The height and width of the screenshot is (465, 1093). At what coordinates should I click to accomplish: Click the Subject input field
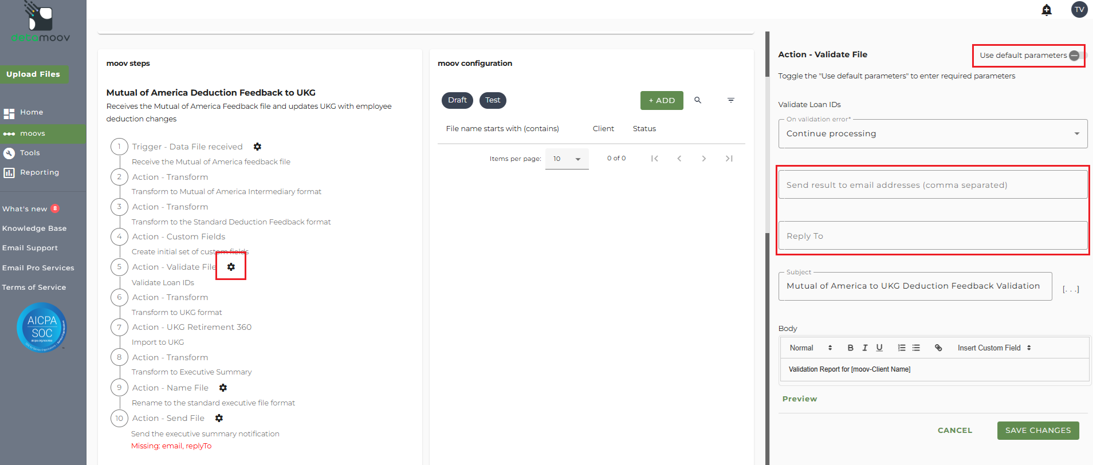point(915,286)
